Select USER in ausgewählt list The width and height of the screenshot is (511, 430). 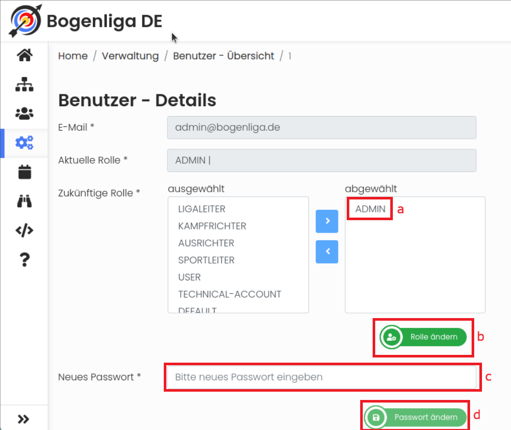[189, 277]
